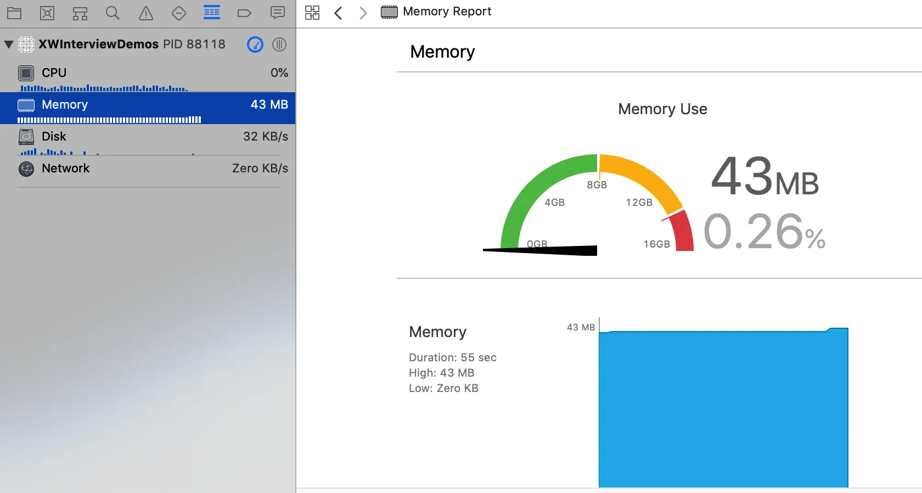This screenshot has height=493, width=922.
Task: Click the large 43 MB readout
Action: tap(765, 177)
